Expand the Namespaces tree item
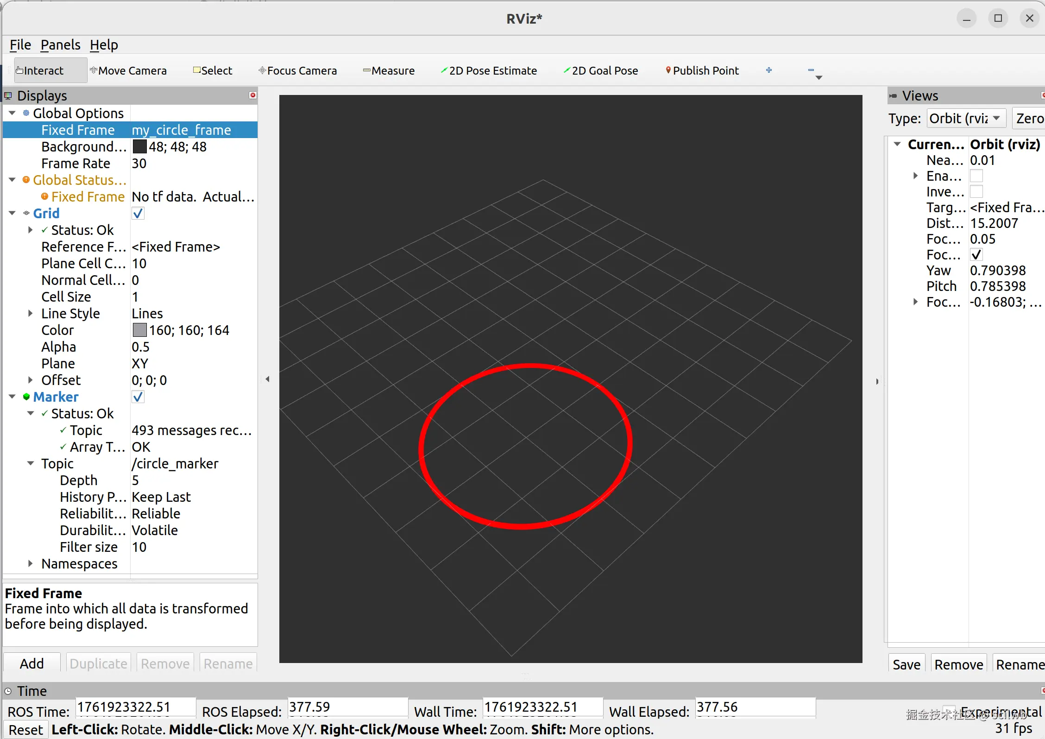 click(x=31, y=564)
